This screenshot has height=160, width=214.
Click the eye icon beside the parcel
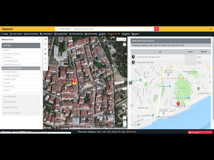click(82, 83)
